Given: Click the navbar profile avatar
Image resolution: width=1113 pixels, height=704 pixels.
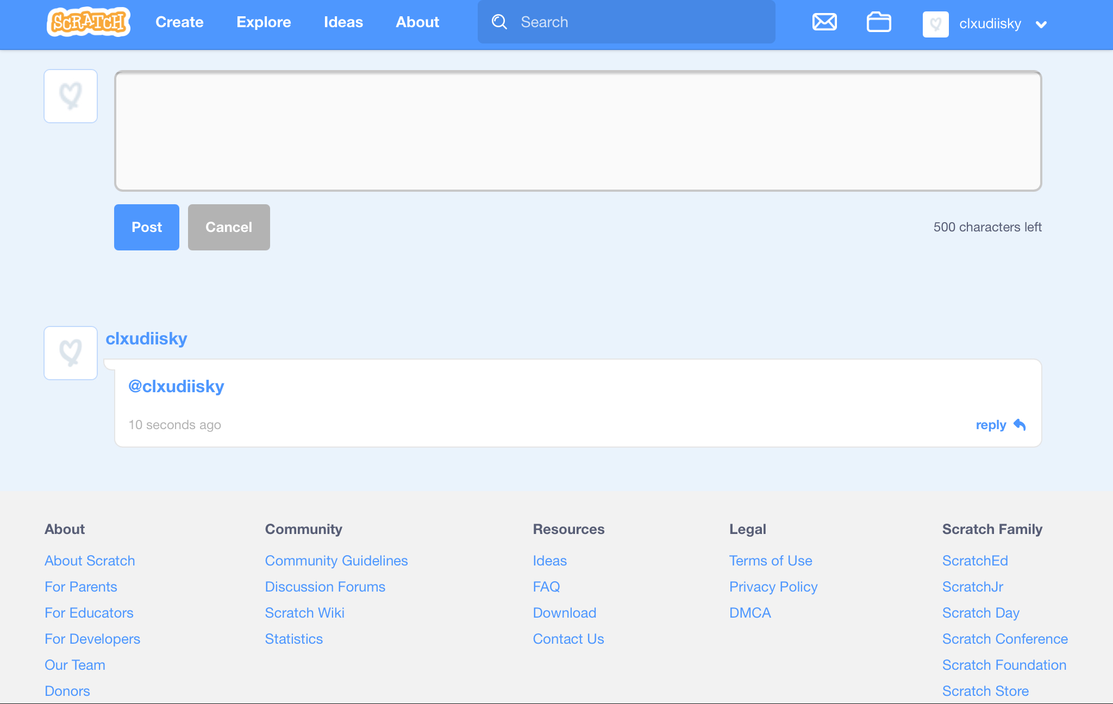Looking at the screenshot, I should point(935,24).
